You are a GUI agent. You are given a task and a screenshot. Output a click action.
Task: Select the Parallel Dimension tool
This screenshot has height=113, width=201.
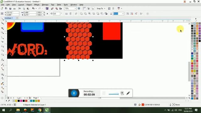pyautogui.click(x=2, y=65)
